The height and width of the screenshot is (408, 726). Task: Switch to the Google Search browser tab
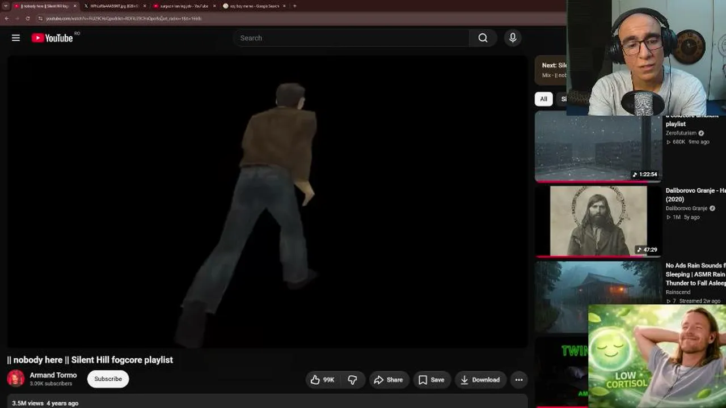[x=253, y=6]
